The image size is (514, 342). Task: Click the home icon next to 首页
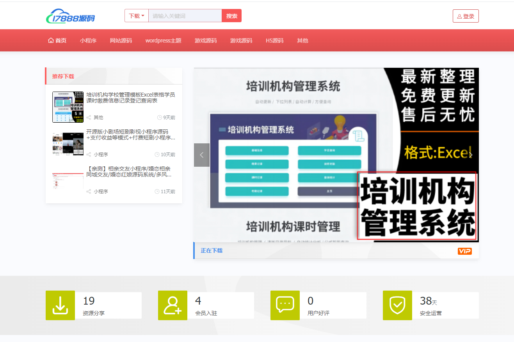click(50, 40)
